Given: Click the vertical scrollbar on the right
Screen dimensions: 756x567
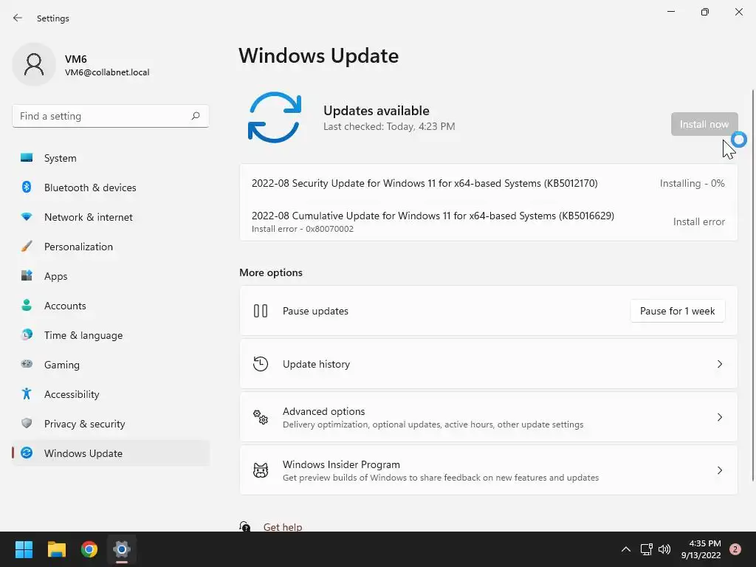Looking at the screenshot, I should (x=752, y=284).
